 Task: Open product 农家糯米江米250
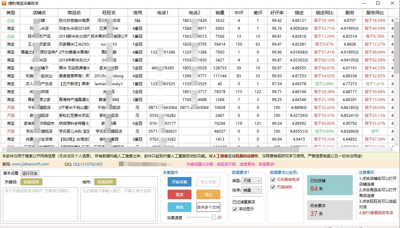click(74, 44)
